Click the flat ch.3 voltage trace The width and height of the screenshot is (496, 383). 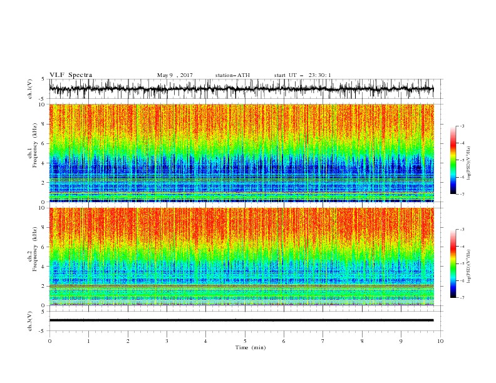coord(241,320)
